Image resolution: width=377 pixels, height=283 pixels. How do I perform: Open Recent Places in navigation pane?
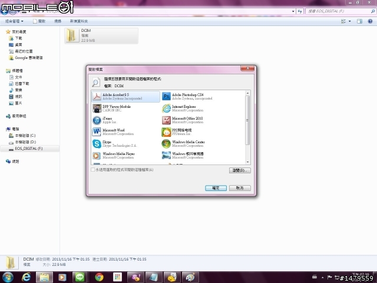(x=21, y=51)
